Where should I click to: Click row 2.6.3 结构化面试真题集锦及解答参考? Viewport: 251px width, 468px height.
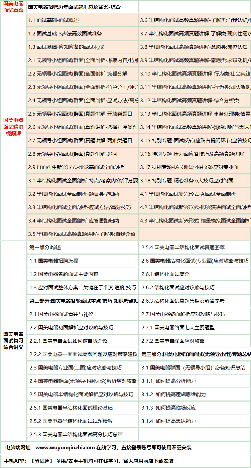pyautogui.click(x=195, y=301)
